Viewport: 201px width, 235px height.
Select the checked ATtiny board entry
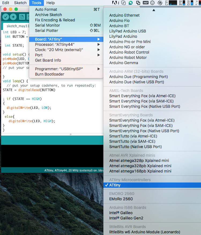tap(152, 185)
